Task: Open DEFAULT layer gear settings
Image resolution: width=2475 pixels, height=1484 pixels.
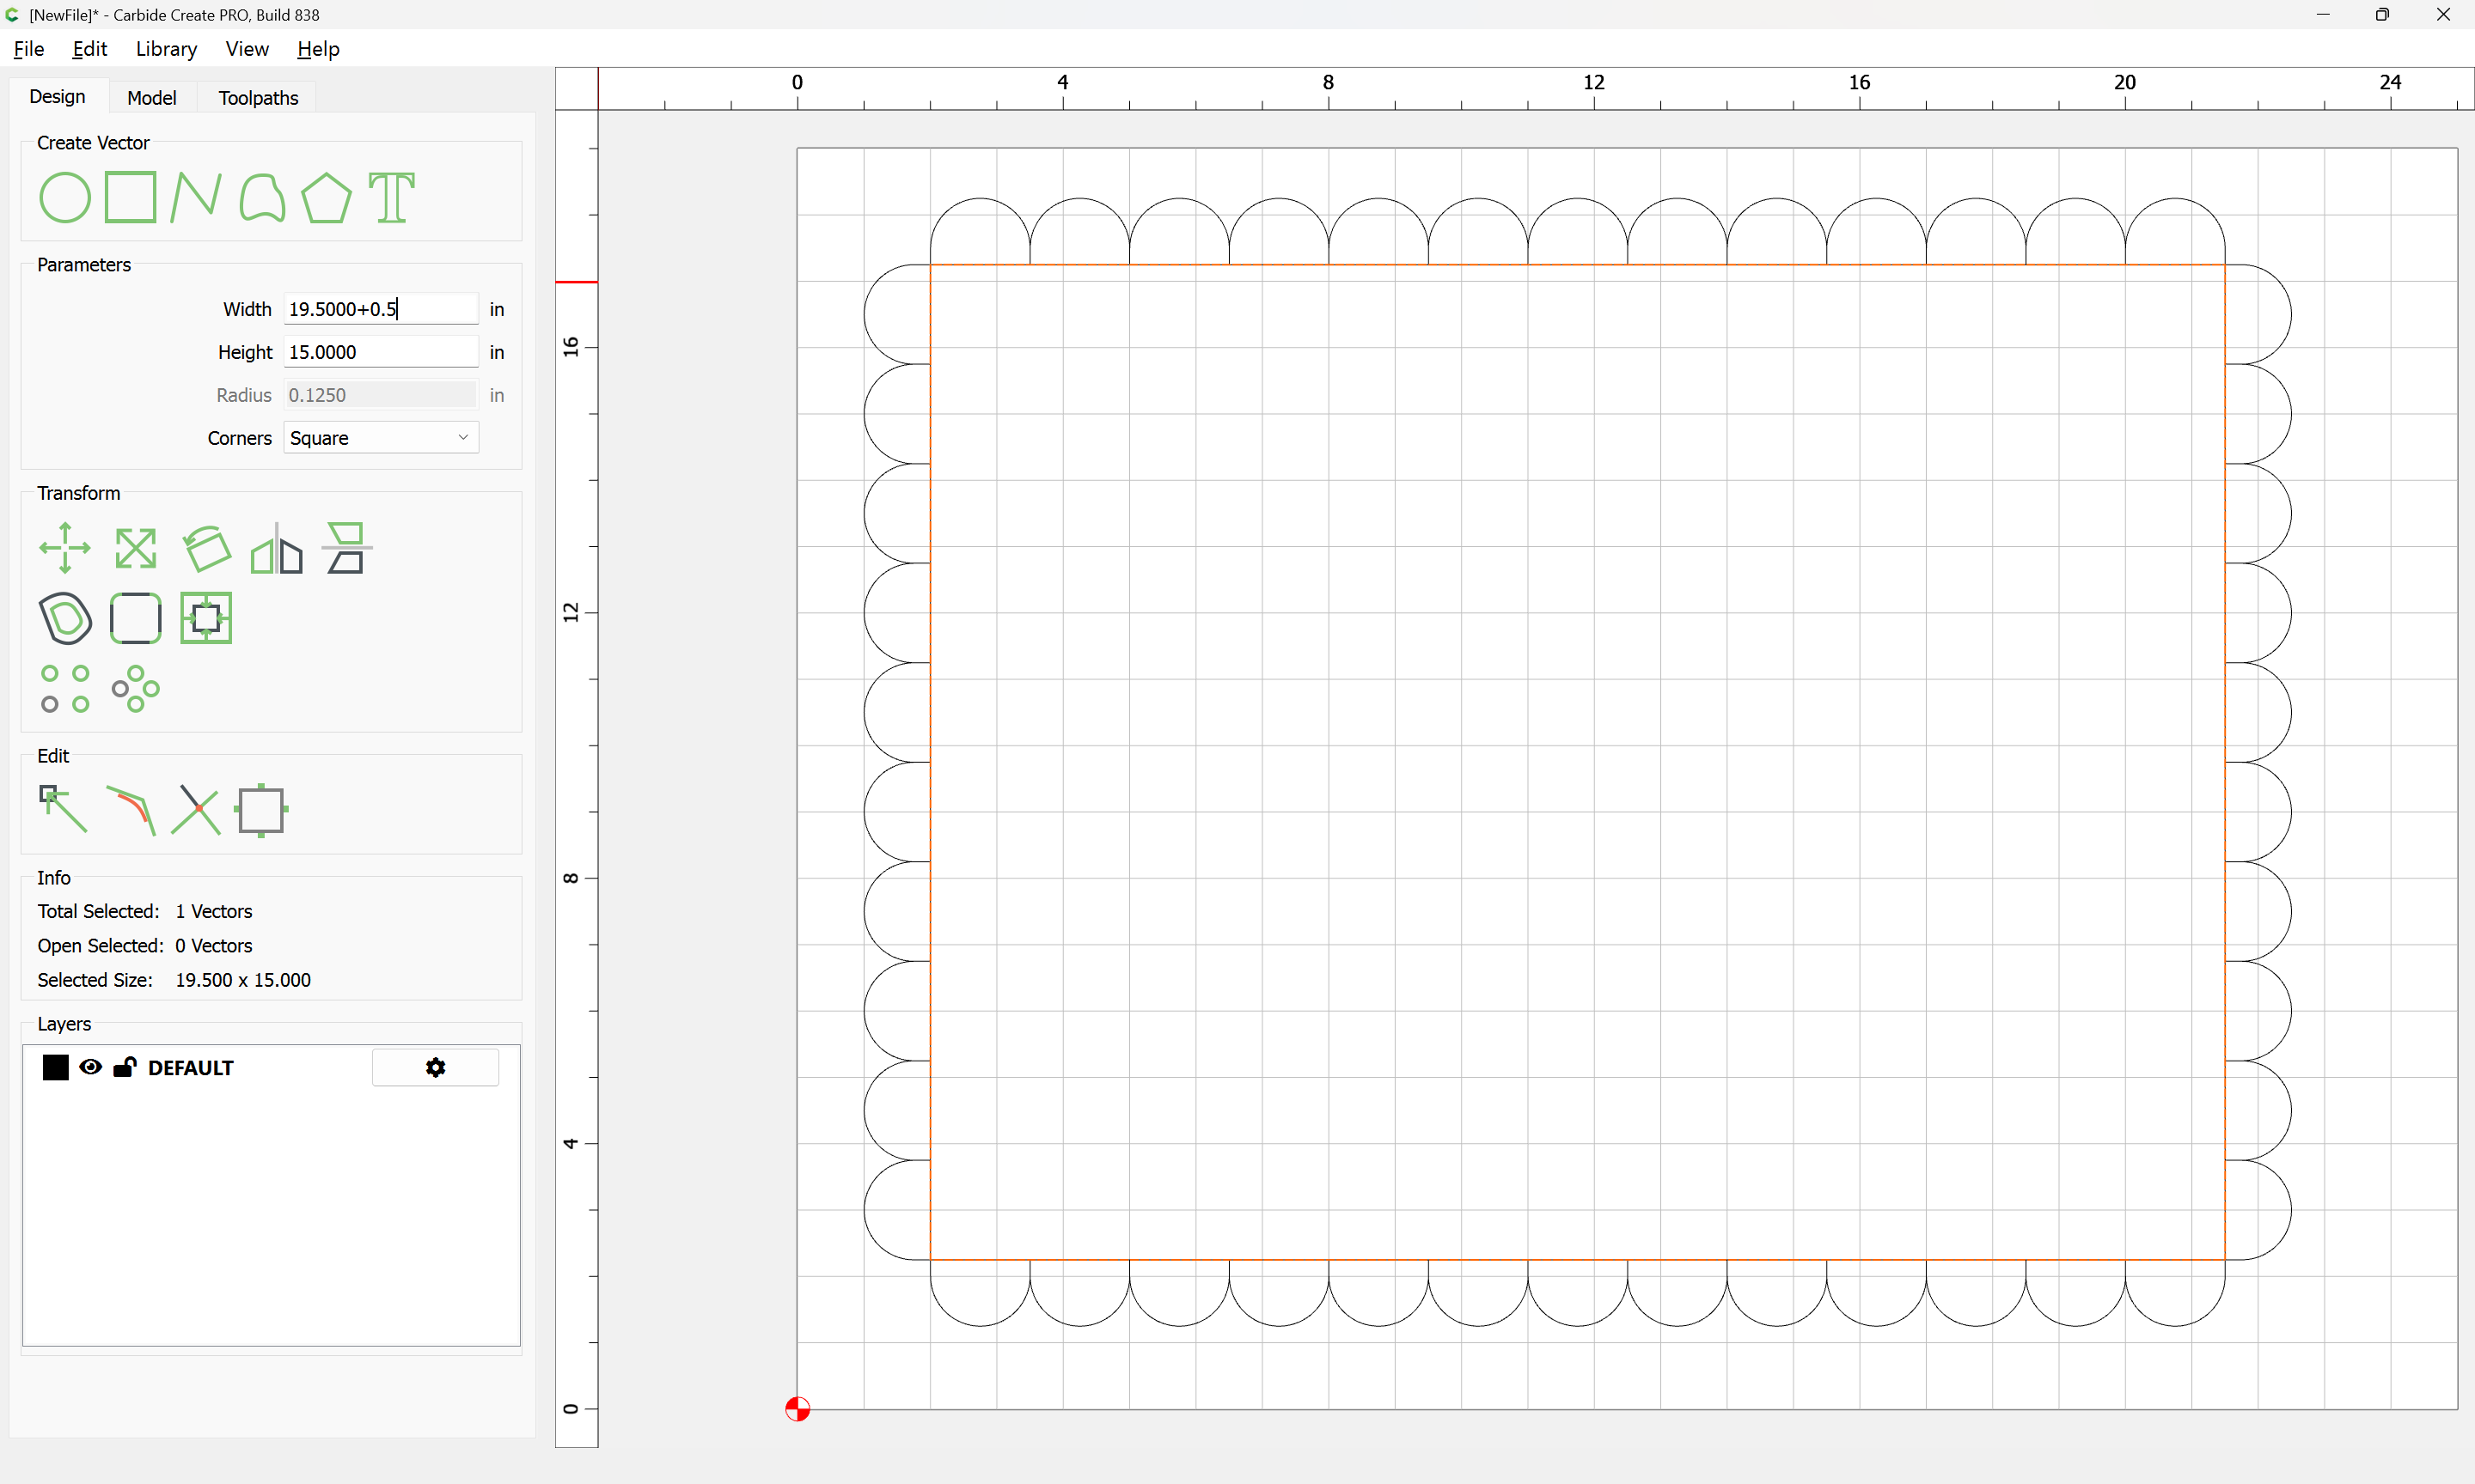Action: (x=435, y=1067)
